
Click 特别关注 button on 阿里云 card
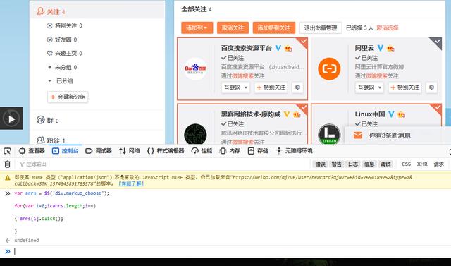[404, 87]
